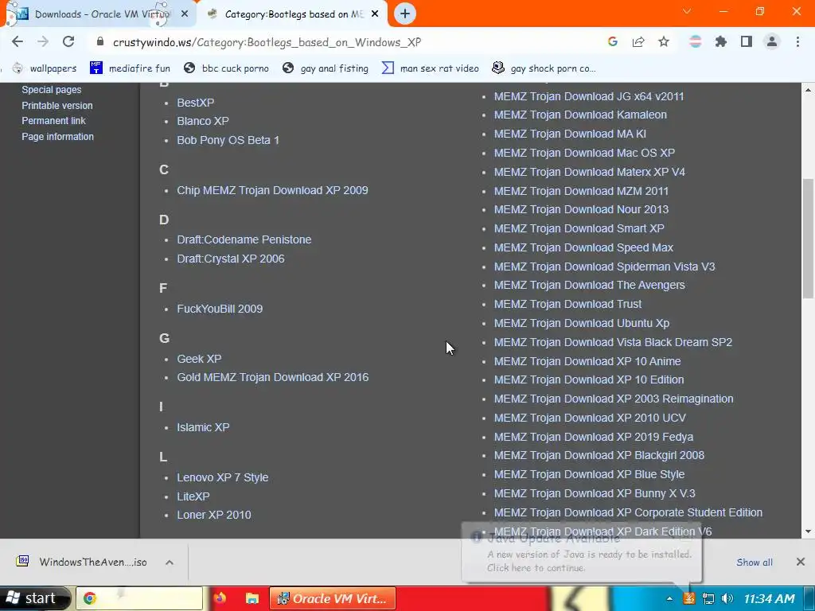The width and height of the screenshot is (815, 611).
Task: Click the Java update tray icon
Action: pos(688,598)
